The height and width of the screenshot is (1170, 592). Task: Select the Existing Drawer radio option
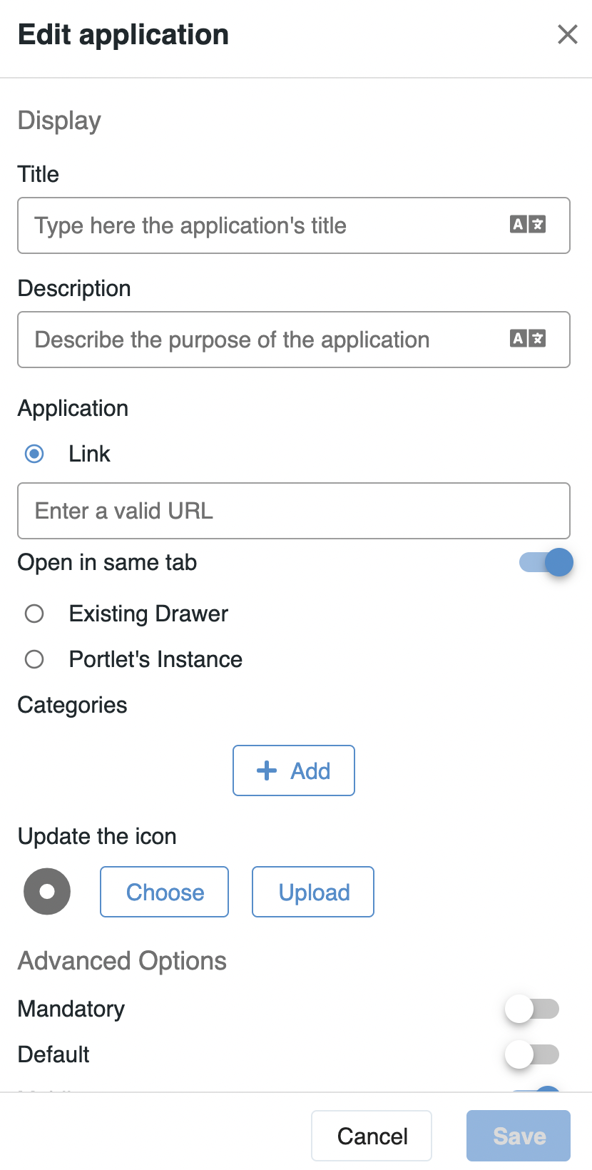[x=34, y=614]
